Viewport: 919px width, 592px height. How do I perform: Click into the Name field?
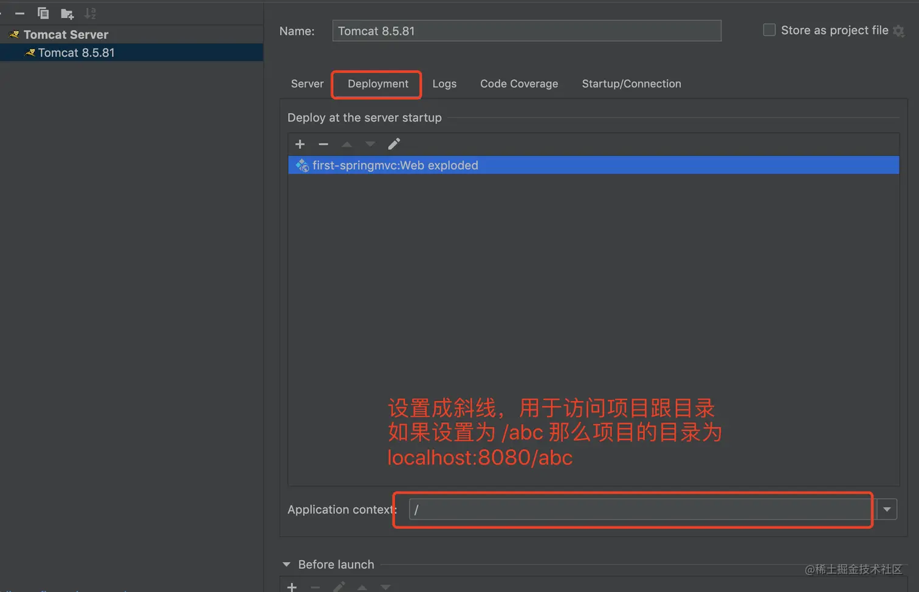click(x=526, y=31)
